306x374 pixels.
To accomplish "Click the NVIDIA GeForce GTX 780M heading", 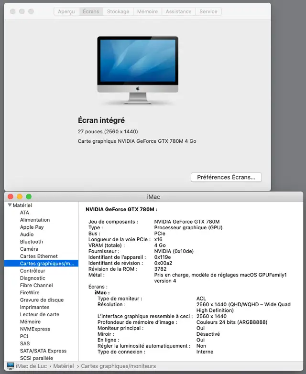I will (121, 209).
